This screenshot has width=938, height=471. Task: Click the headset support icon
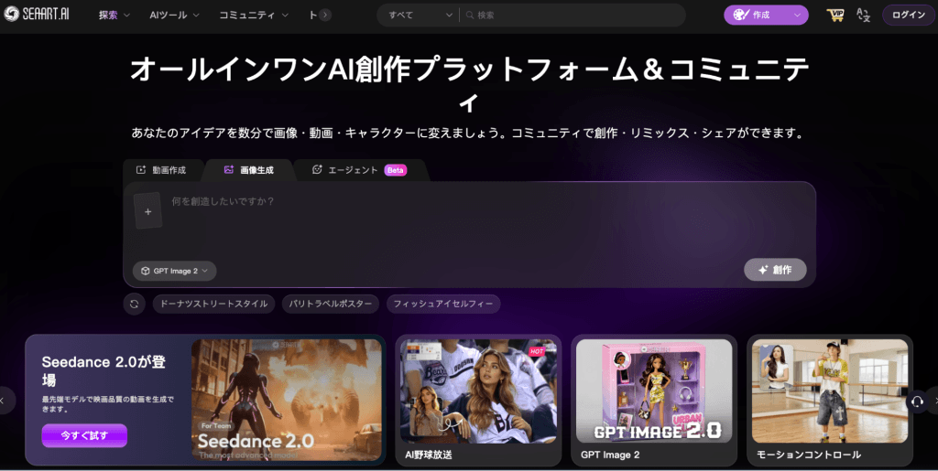click(916, 401)
